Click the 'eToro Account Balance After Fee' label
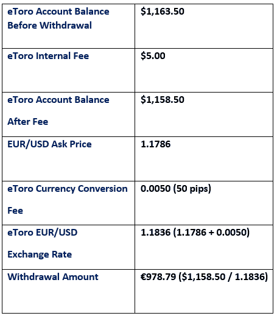 click(x=58, y=111)
